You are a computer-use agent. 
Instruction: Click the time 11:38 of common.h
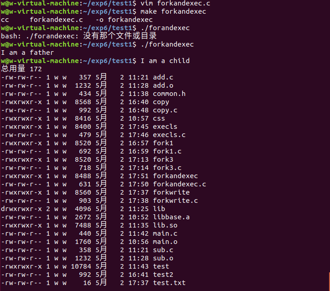138,94
